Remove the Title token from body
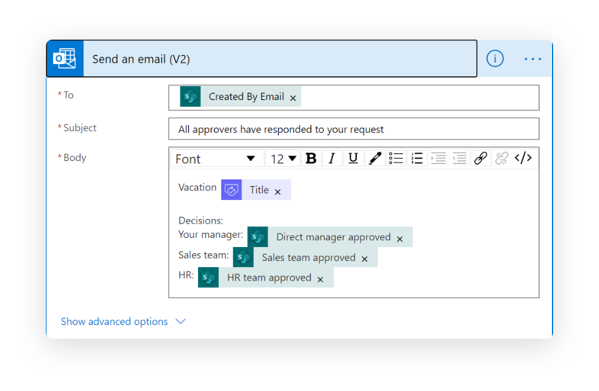 (x=277, y=192)
